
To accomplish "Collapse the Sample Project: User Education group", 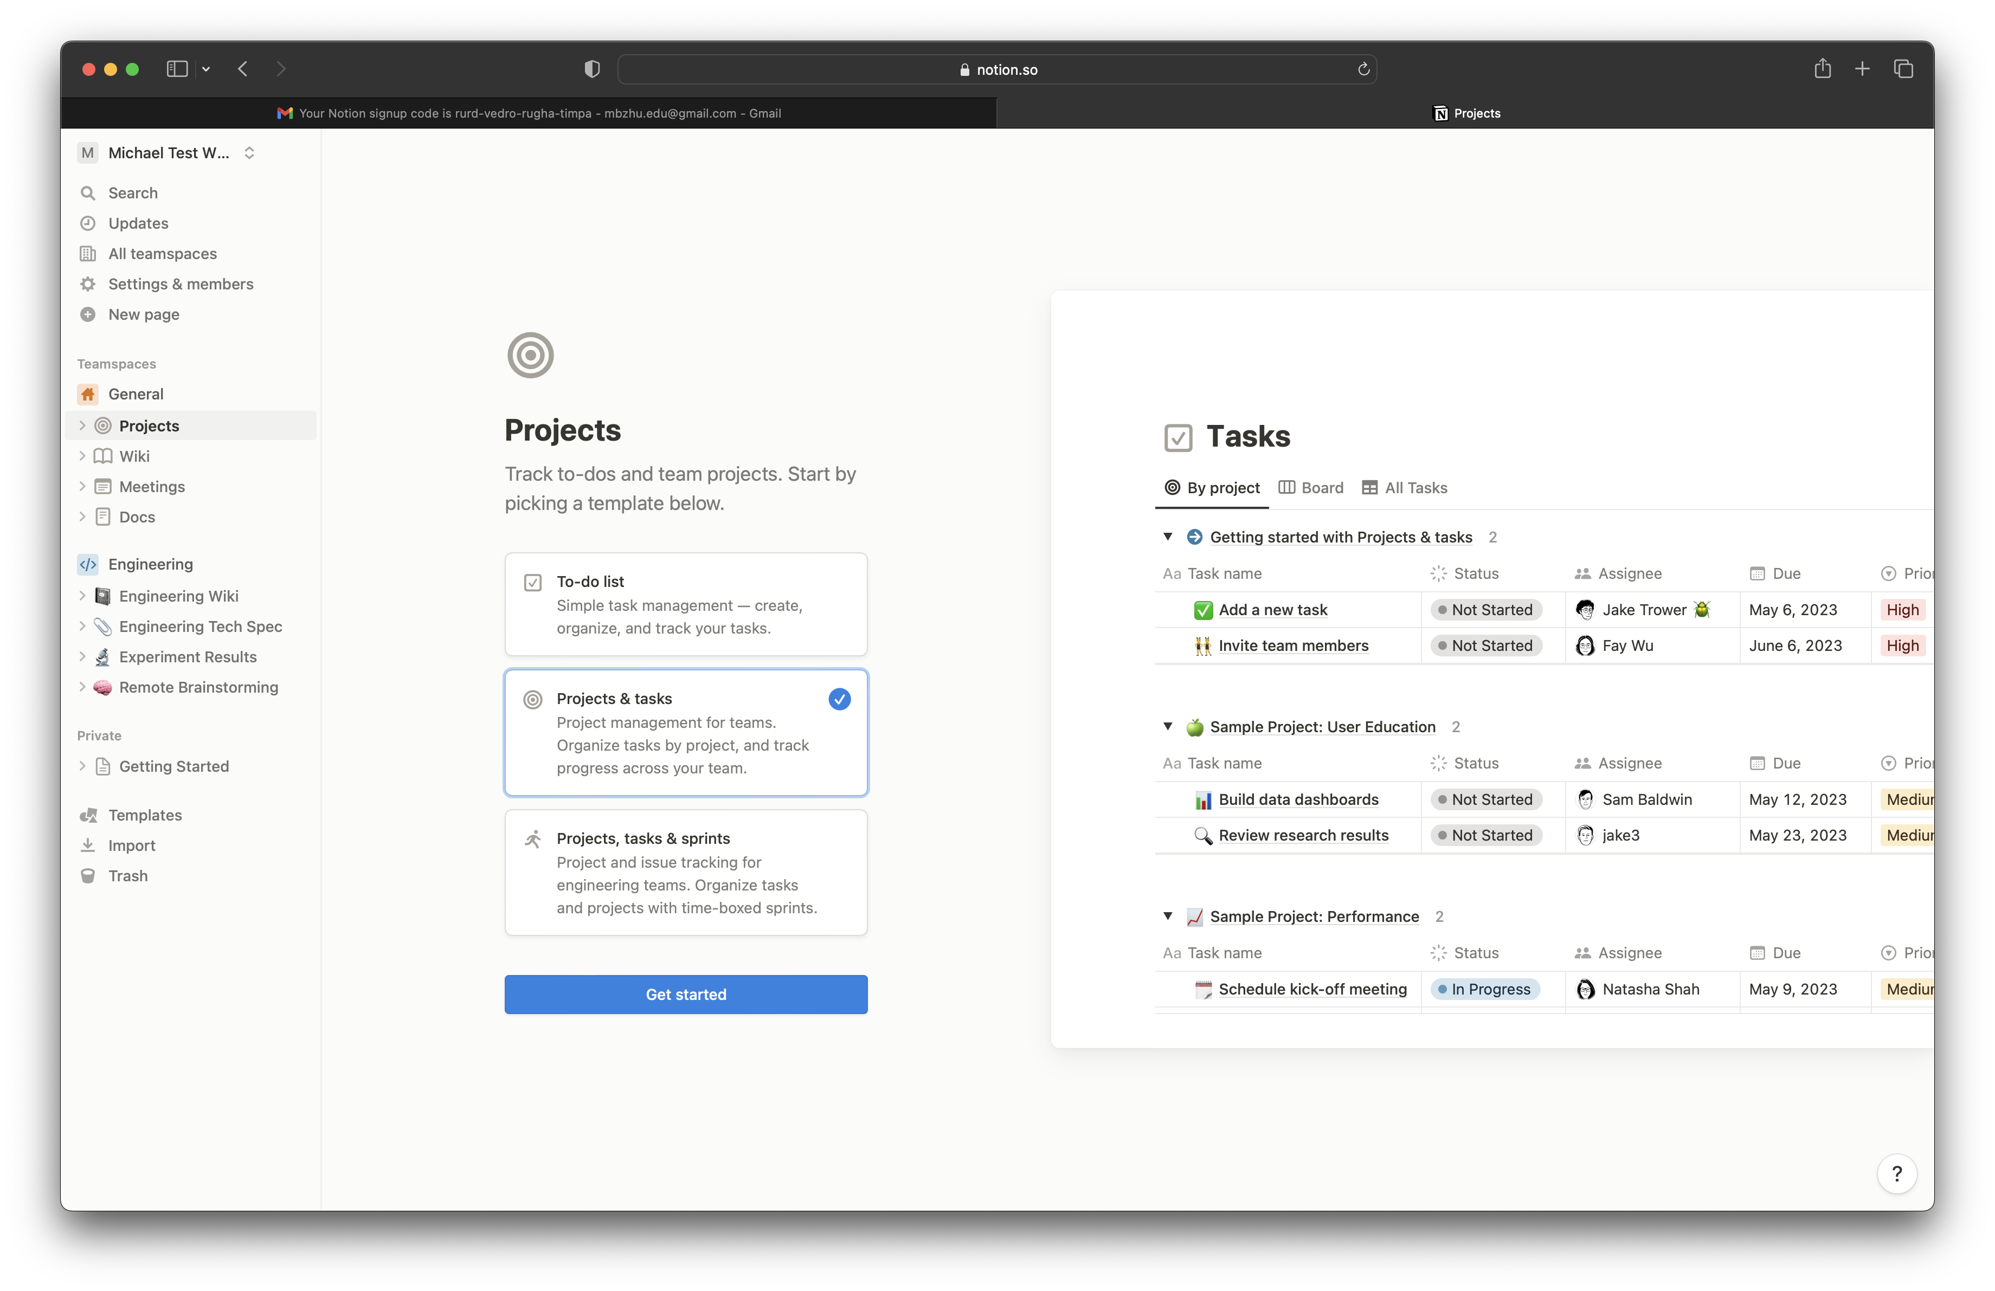I will click(1168, 726).
